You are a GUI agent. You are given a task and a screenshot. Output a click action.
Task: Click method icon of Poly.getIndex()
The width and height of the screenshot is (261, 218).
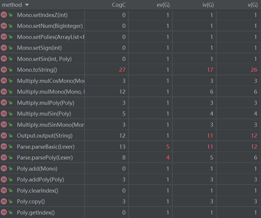pyautogui.click(x=4, y=212)
